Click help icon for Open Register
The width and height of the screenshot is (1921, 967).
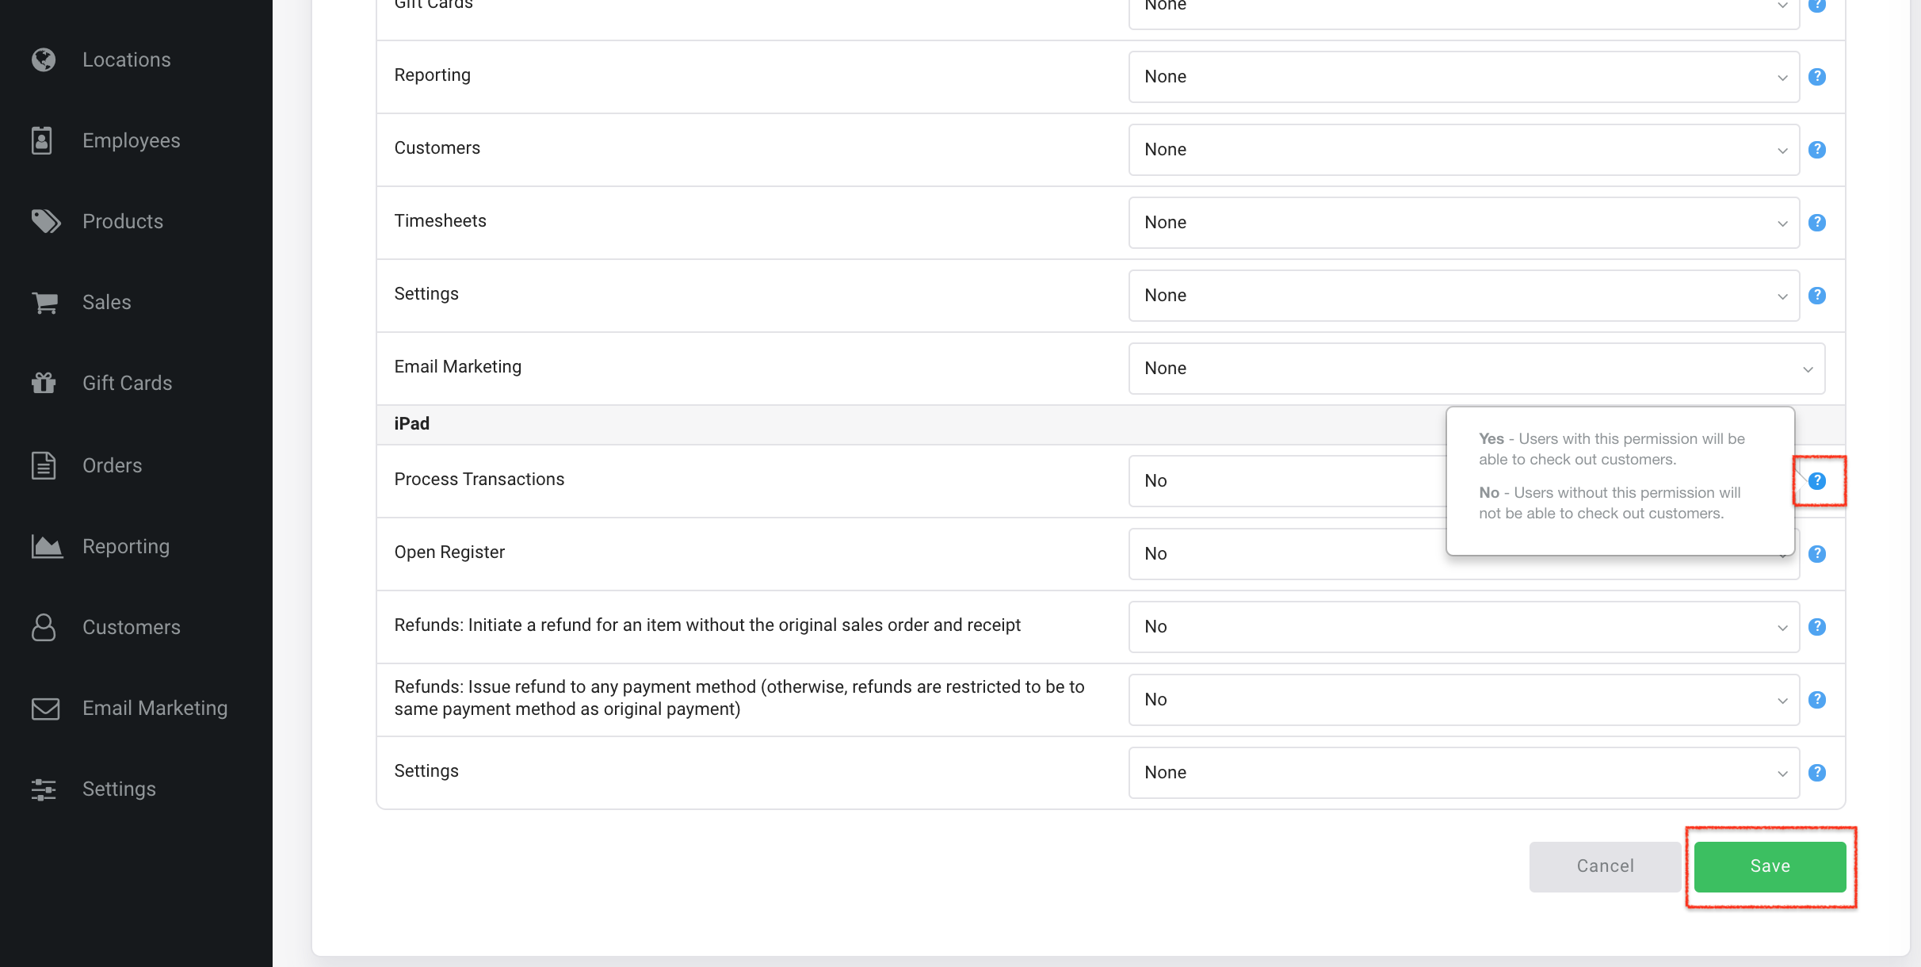pos(1817,554)
